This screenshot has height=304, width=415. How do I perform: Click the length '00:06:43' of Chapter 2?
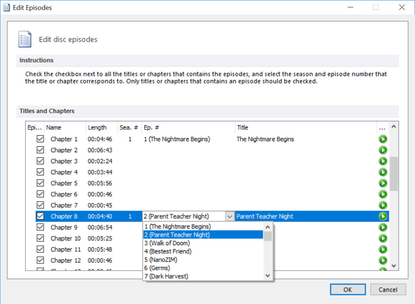(x=100, y=150)
